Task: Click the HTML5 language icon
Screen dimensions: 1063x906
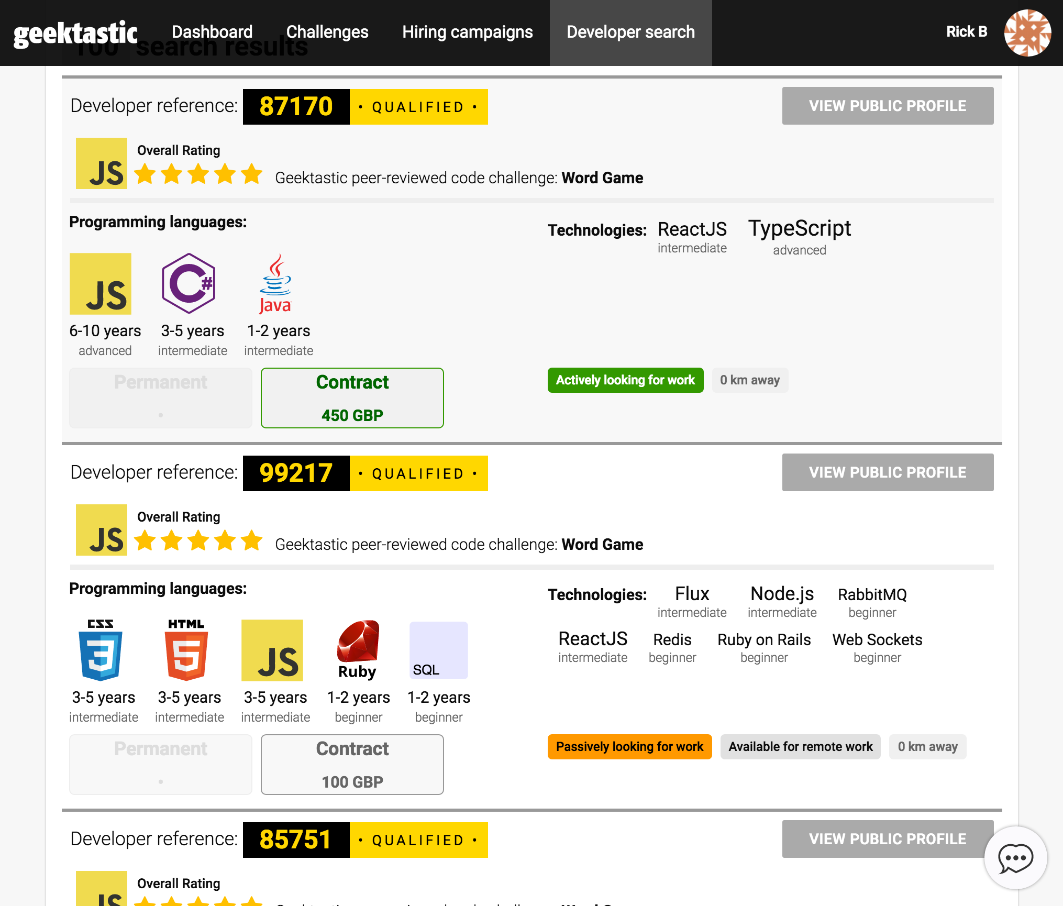Action: [x=186, y=650]
